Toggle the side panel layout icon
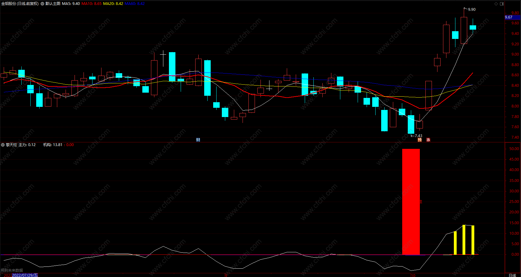This screenshot has width=521, height=277. tap(502, 4)
